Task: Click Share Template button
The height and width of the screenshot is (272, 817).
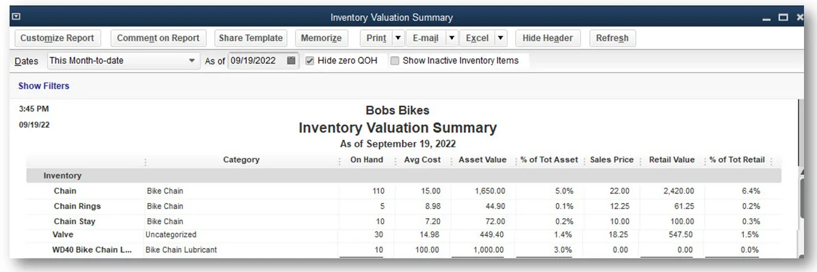Action: (x=250, y=38)
